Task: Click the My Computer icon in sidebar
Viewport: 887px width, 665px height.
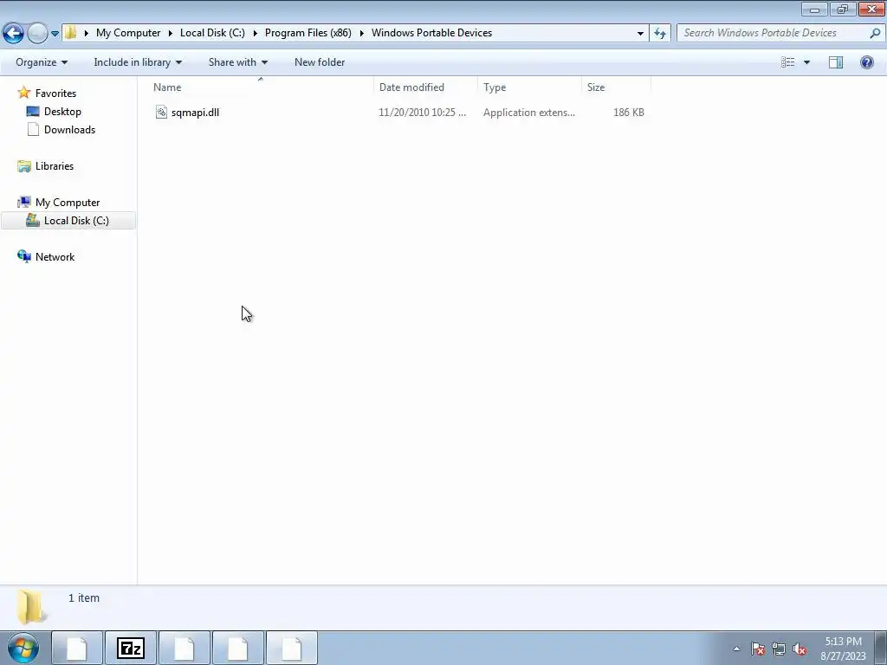Action: click(23, 202)
